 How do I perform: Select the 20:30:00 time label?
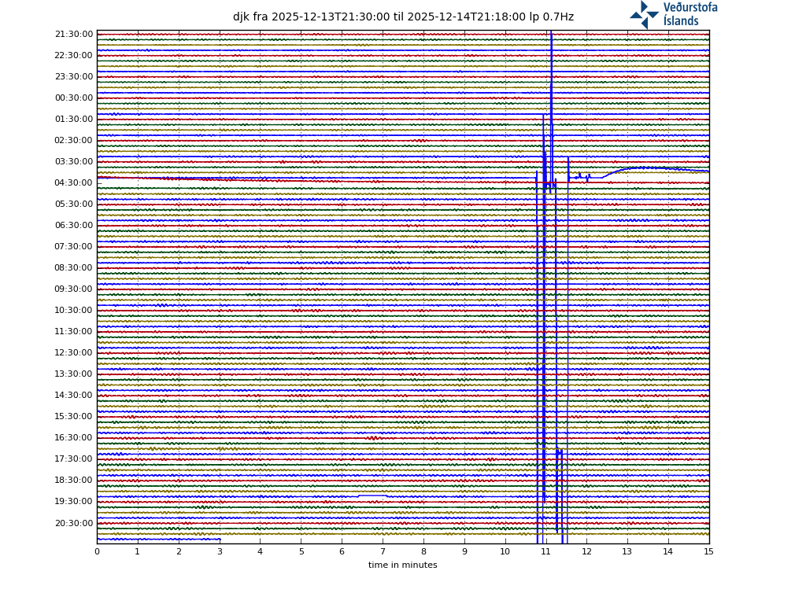(74, 523)
